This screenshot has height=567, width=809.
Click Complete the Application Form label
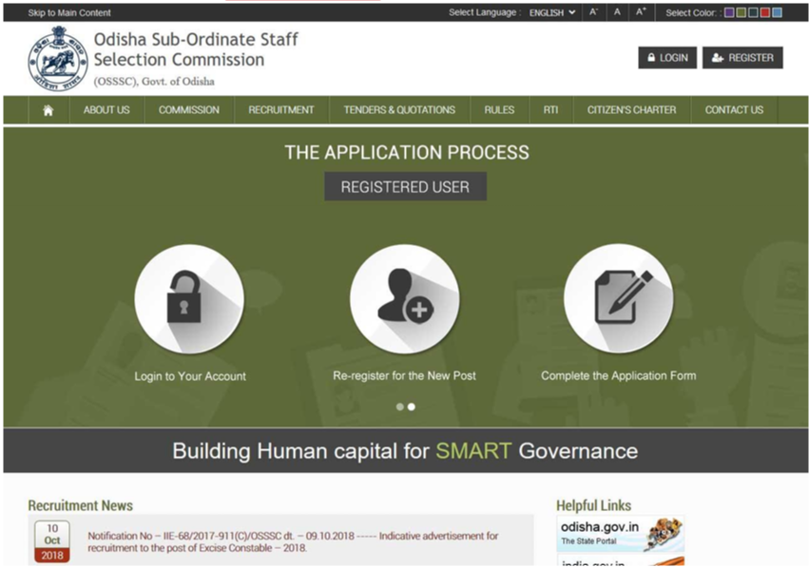tap(618, 376)
